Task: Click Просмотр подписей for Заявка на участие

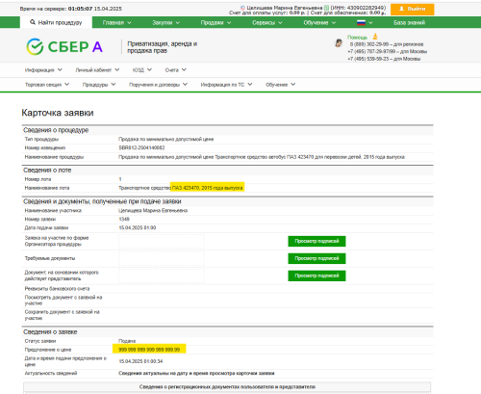Action: [316, 241]
